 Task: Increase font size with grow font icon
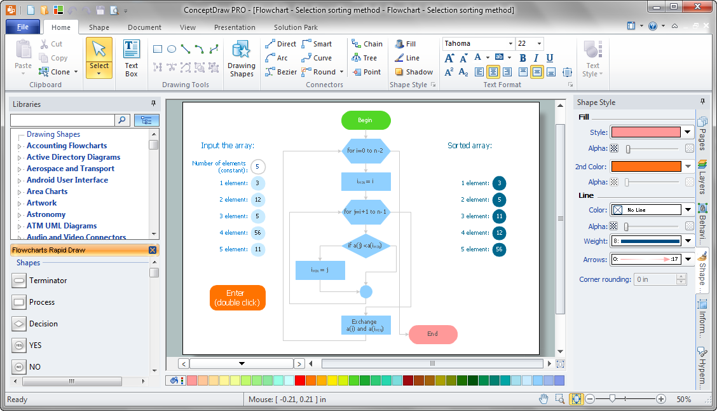click(449, 58)
